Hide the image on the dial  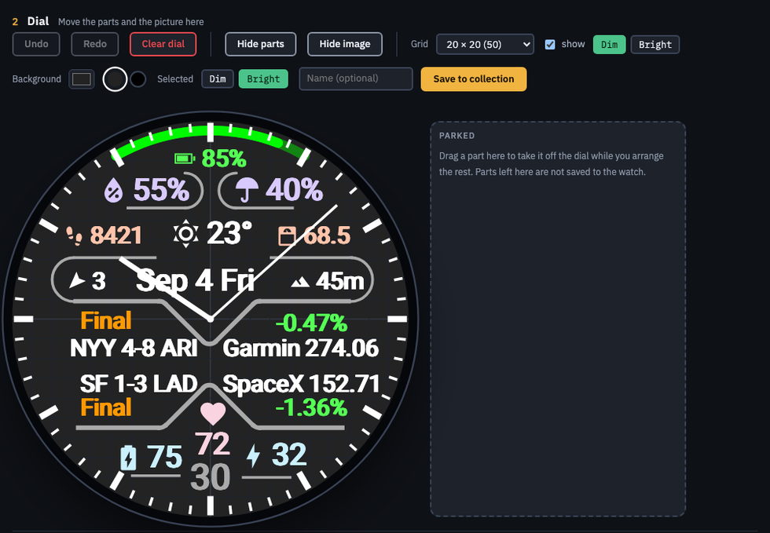tap(345, 44)
